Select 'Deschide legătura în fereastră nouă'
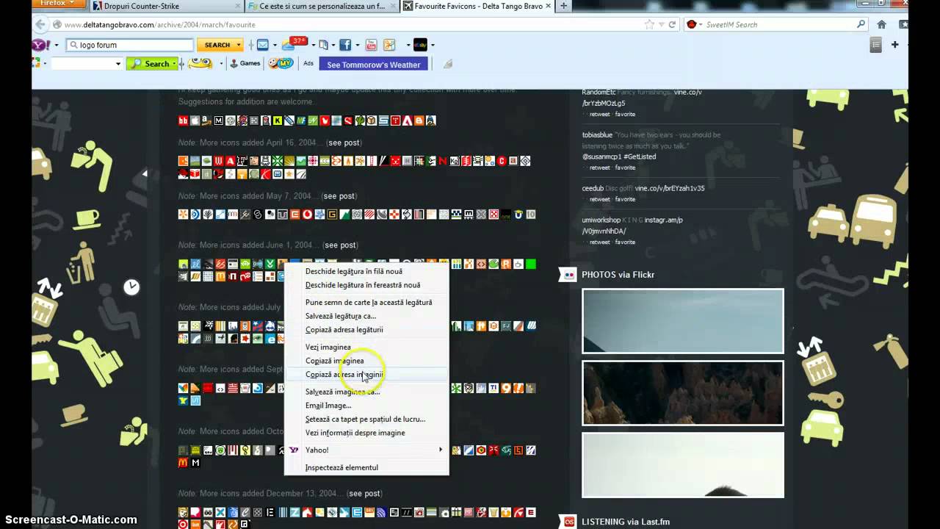Viewport: 940px width, 529px height. pos(363,285)
